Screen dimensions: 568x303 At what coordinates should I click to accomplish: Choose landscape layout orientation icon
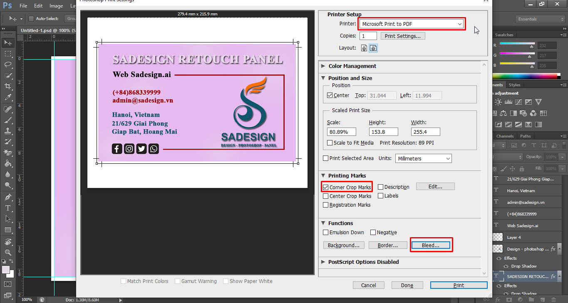click(x=374, y=48)
